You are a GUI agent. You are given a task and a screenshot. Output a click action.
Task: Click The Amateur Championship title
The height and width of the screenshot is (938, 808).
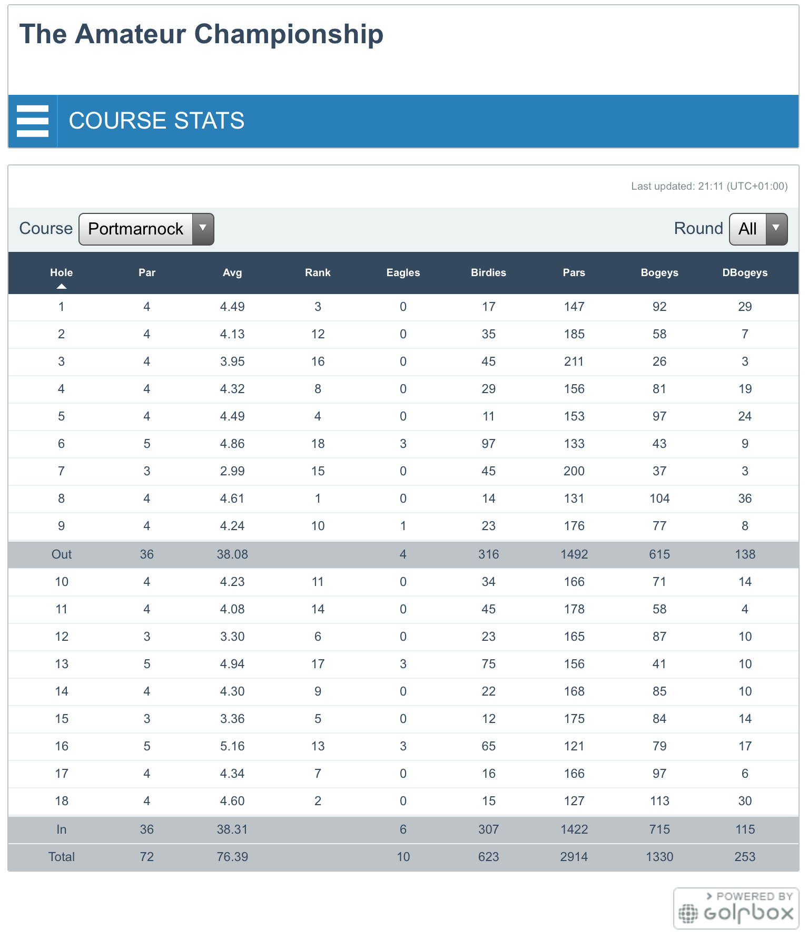click(x=201, y=34)
